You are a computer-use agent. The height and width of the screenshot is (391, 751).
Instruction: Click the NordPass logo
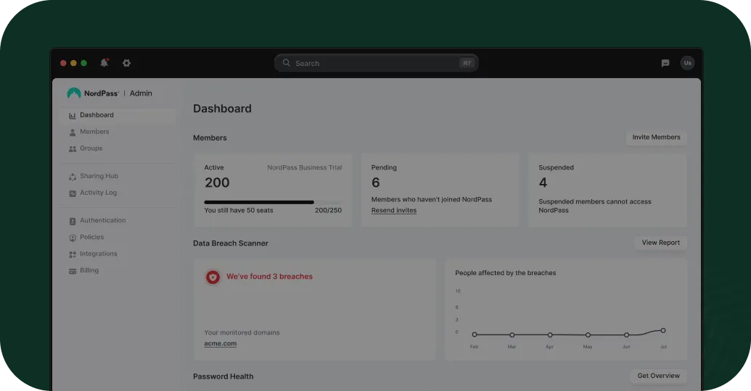93,93
